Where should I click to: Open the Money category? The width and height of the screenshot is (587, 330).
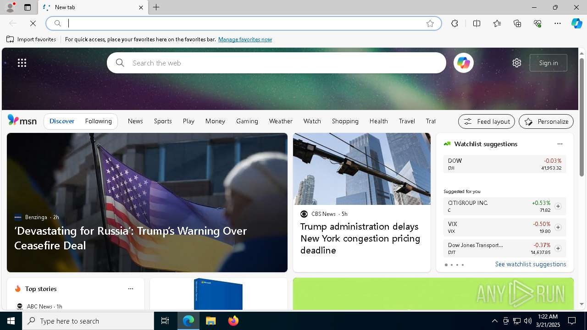[x=215, y=121]
